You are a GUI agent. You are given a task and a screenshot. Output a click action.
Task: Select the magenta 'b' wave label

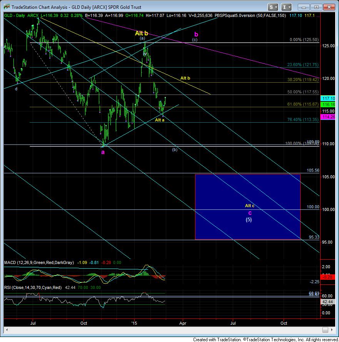click(196, 34)
